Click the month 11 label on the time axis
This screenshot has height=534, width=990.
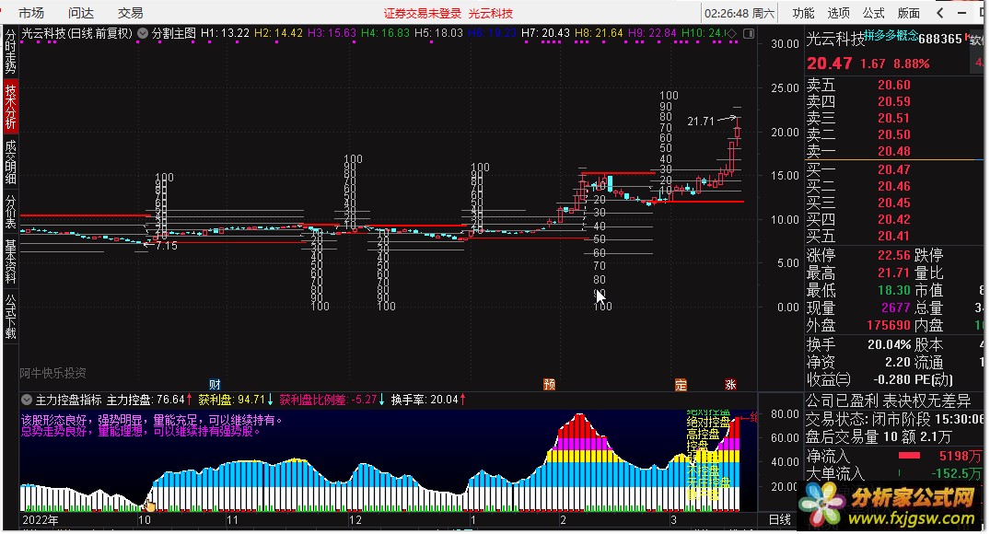click(232, 520)
